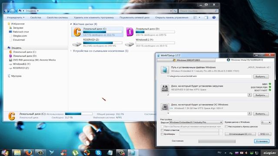The width and height of the screenshot is (278, 156).
Task: Open Skype from the taskbar
Action: pyautogui.click(x=98, y=153)
